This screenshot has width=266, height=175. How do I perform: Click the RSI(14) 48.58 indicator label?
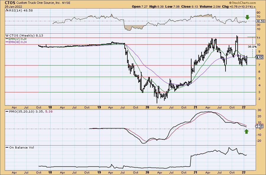(21, 10)
